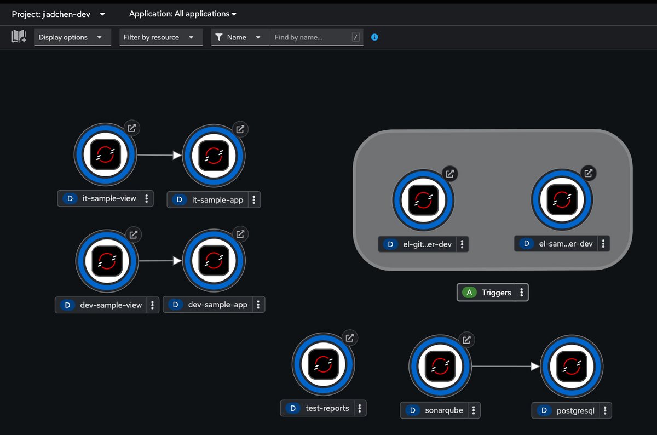Image resolution: width=657 pixels, height=435 pixels.
Task: Click the URL decorator on test-reports node
Action: (350, 338)
